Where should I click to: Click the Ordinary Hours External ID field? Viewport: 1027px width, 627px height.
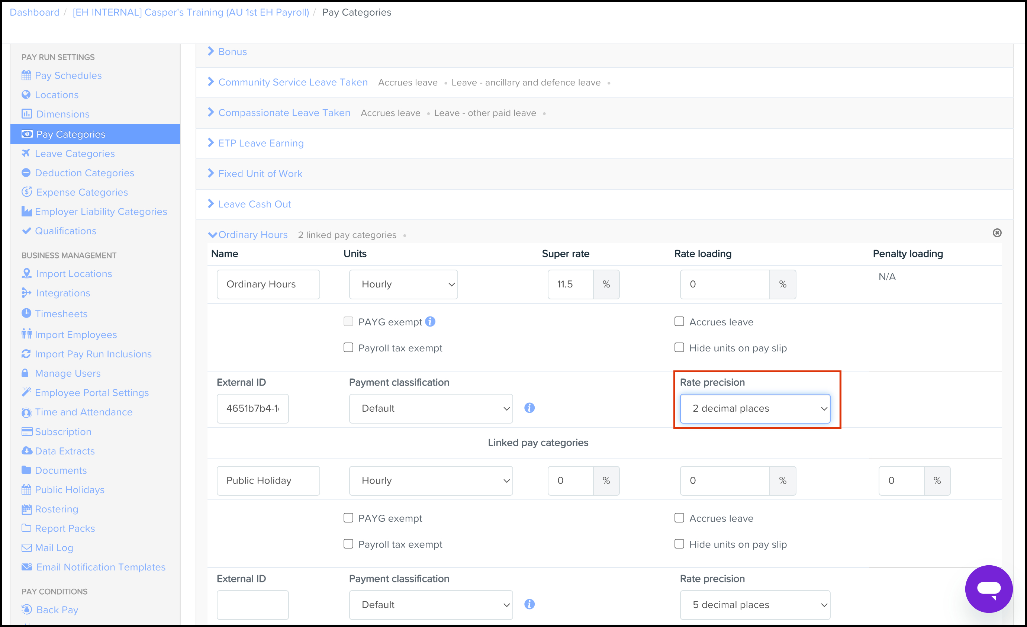(252, 409)
